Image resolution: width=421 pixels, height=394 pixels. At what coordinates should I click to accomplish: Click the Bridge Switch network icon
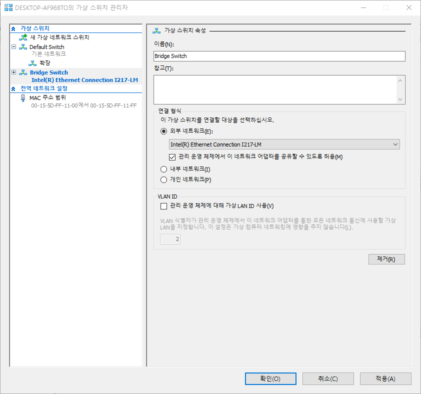click(23, 72)
